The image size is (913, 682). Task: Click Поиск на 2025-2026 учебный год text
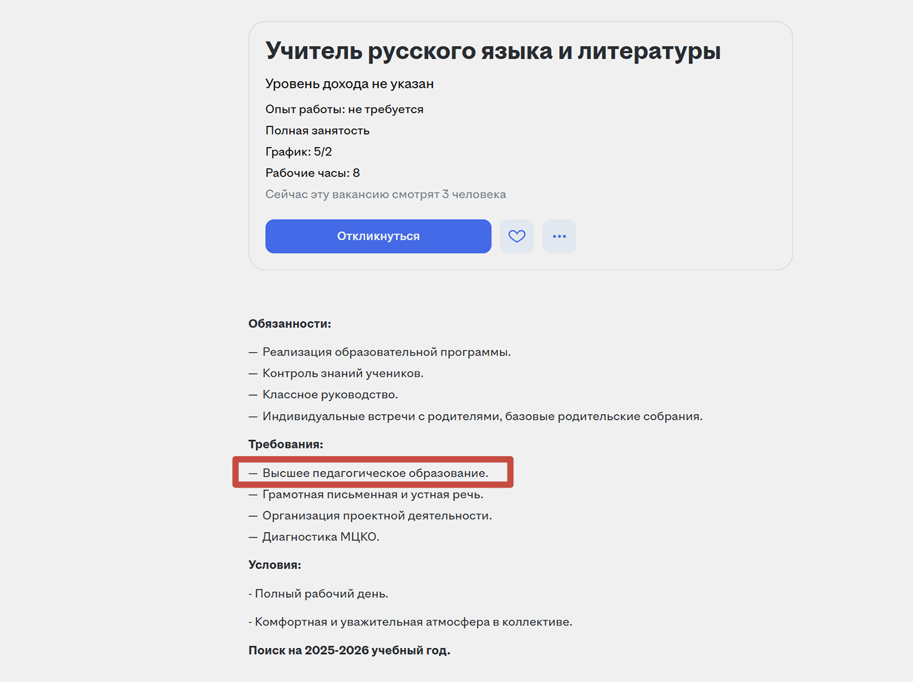tap(349, 651)
